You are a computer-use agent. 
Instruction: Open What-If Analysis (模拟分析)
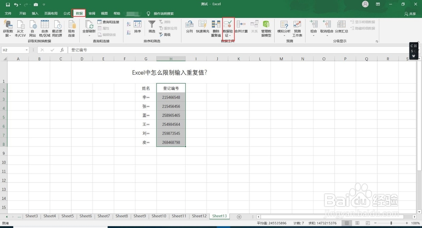point(284,28)
